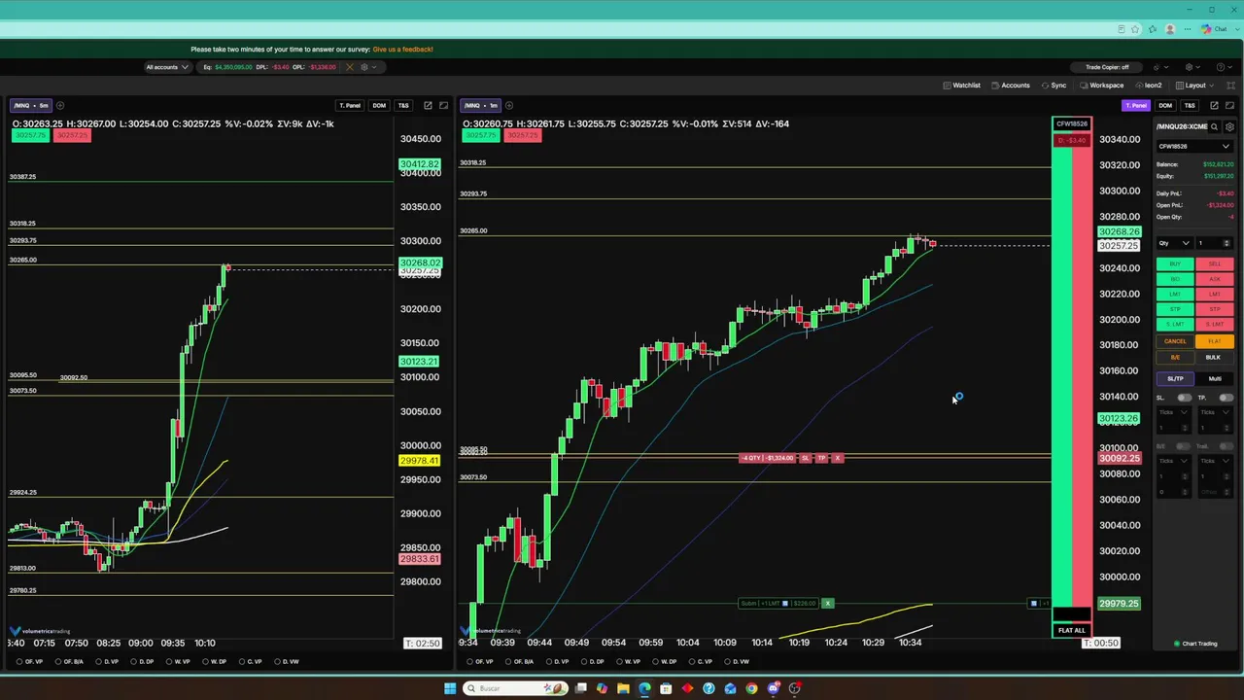Enable the B/E toggle switch
The width and height of the screenshot is (1244, 700).
(x=1184, y=446)
